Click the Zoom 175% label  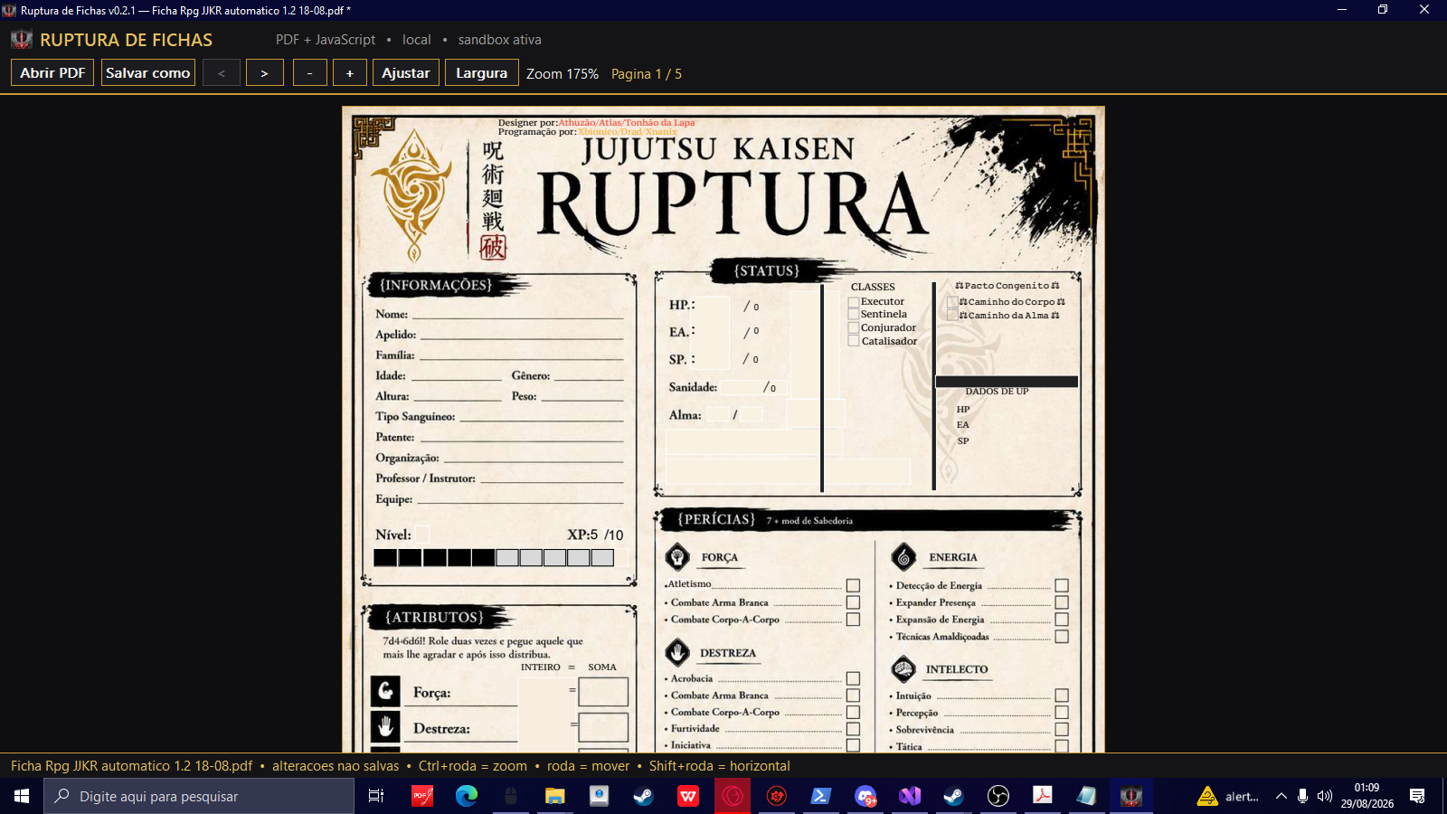[563, 74]
